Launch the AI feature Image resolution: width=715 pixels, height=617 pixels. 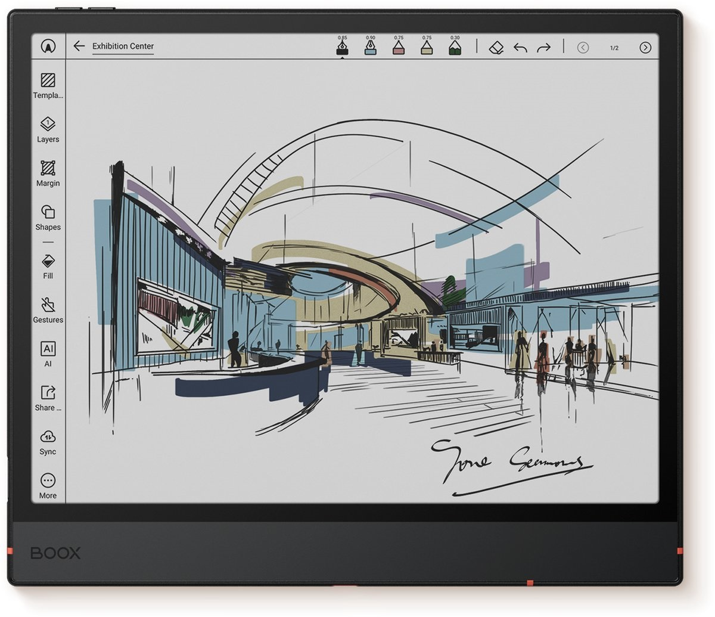point(48,354)
